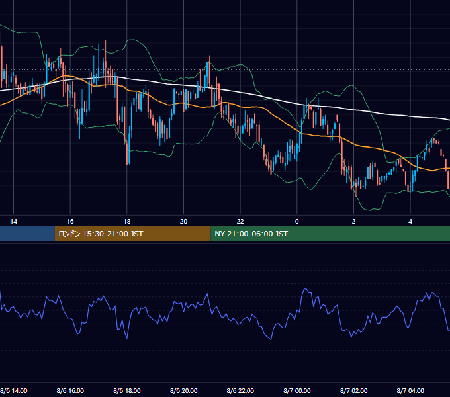450x397 pixels.
Task: Click the 8/7 04:00 time label
Action: click(x=410, y=390)
